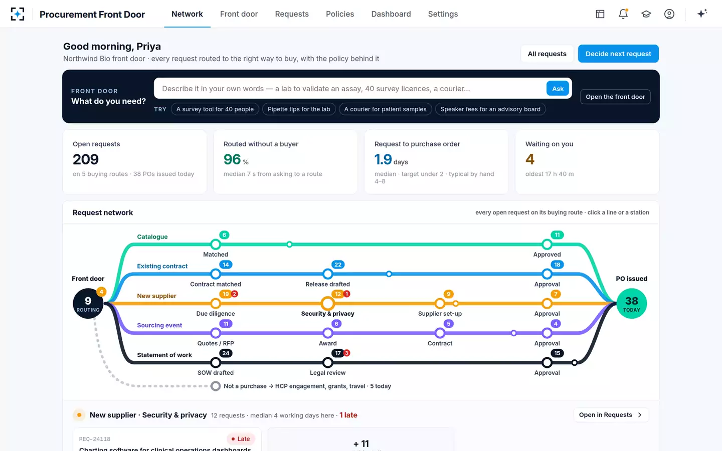Select the Statement of work line label
Image resolution: width=722 pixels, height=451 pixels.
(164, 355)
